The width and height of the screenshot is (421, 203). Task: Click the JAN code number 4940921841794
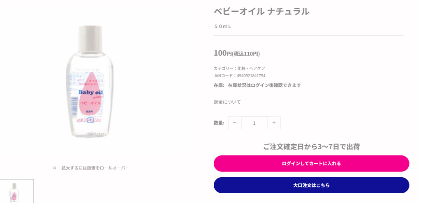(x=251, y=76)
